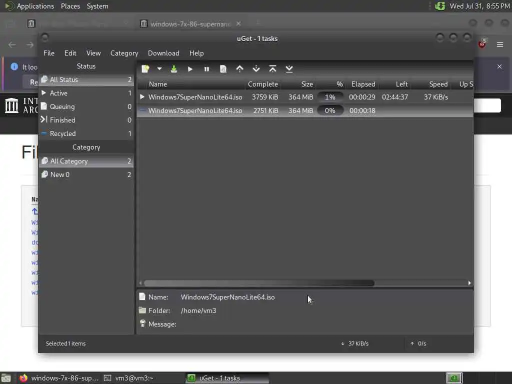Select All Status in sidebar
This screenshot has width=512, height=384.
(86, 79)
